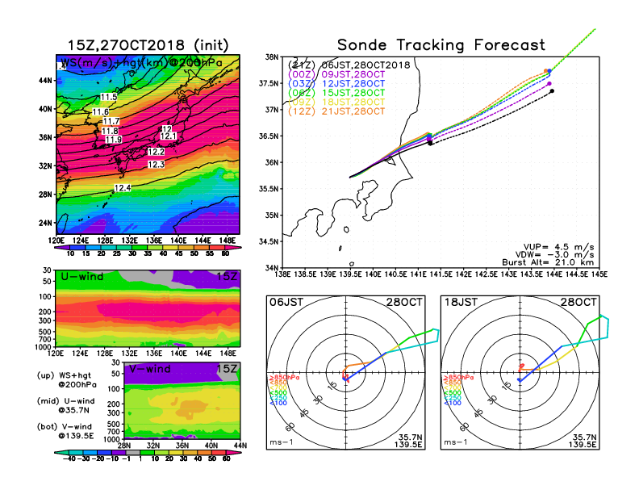Click the '(mid) U-wind @35.7N' note
Screen dimensions: 639x494
[x=65, y=405]
